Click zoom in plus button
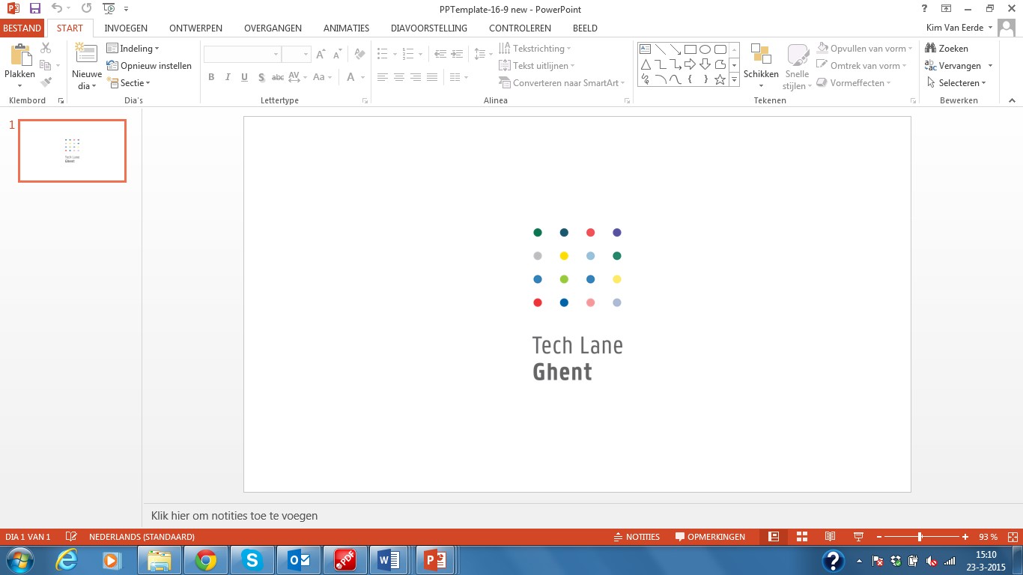 (x=965, y=537)
